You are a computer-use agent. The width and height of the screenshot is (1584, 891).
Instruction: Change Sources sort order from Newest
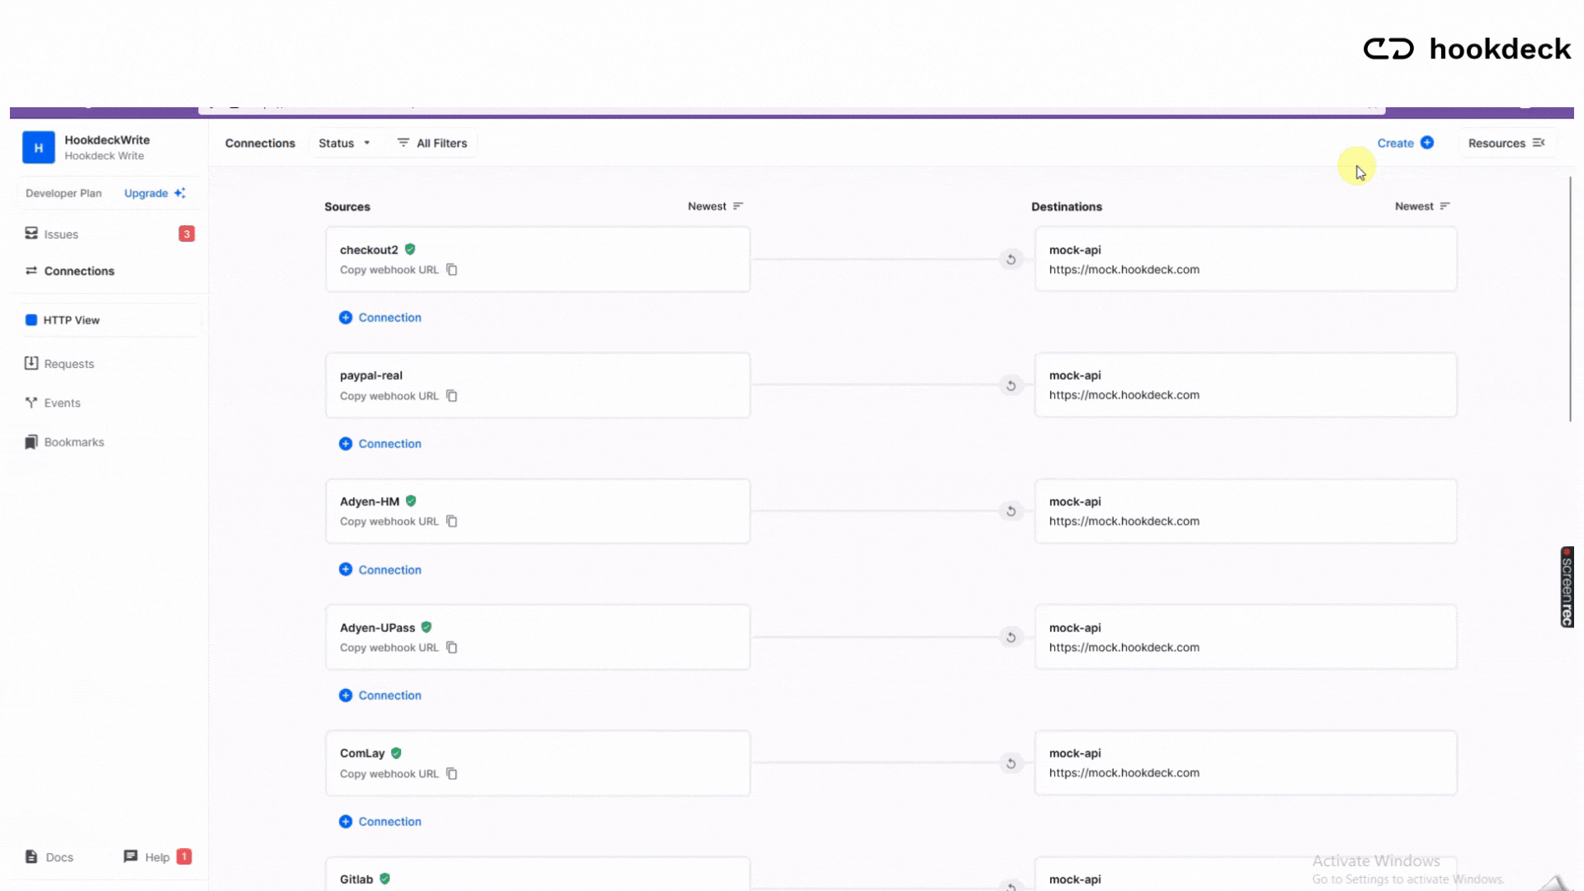tap(715, 206)
